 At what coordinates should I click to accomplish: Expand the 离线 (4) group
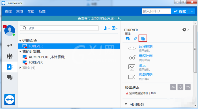(x=20, y=68)
